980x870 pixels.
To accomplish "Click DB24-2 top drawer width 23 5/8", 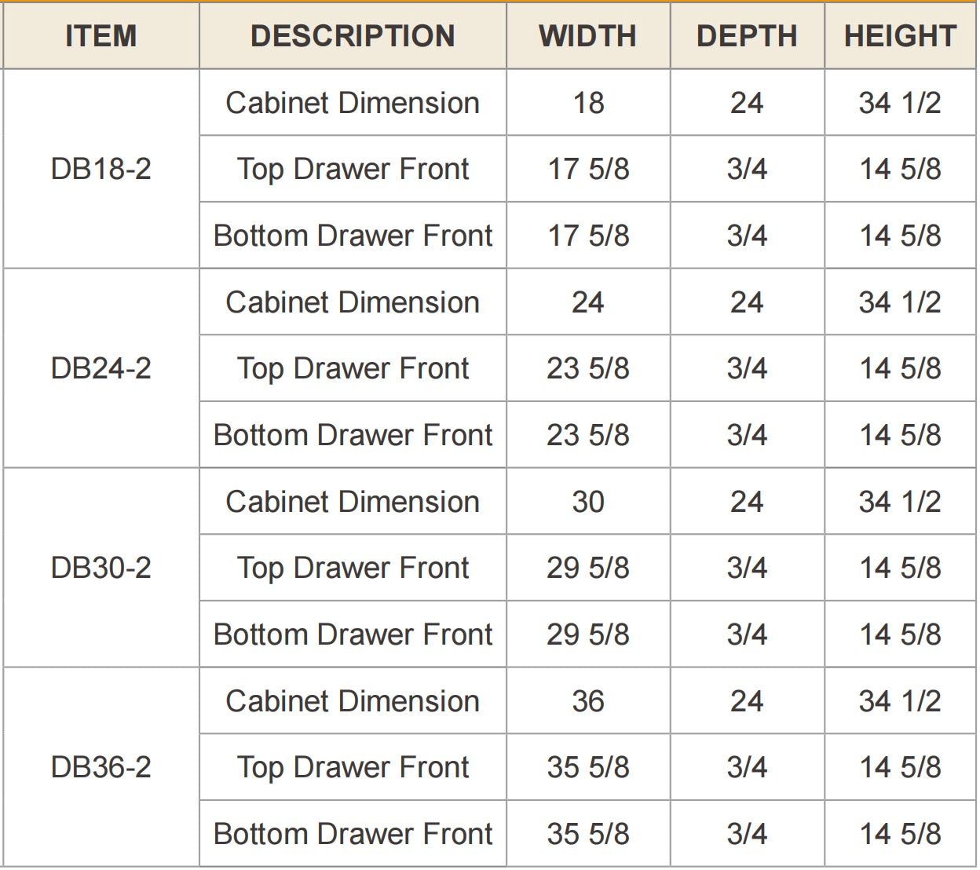I will click(588, 368).
